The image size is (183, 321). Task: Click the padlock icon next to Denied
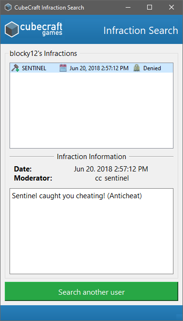coord(137,68)
